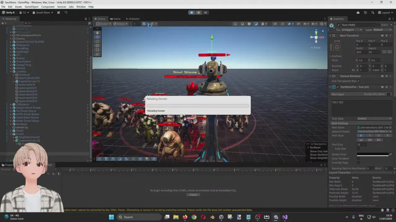Open the Asset Store dropdown
This screenshot has width=396, height=222.
point(42,13)
